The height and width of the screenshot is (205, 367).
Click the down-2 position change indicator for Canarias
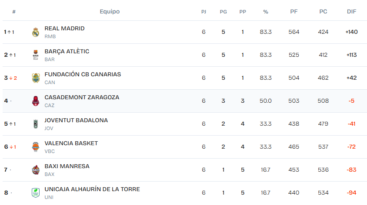(x=13, y=78)
